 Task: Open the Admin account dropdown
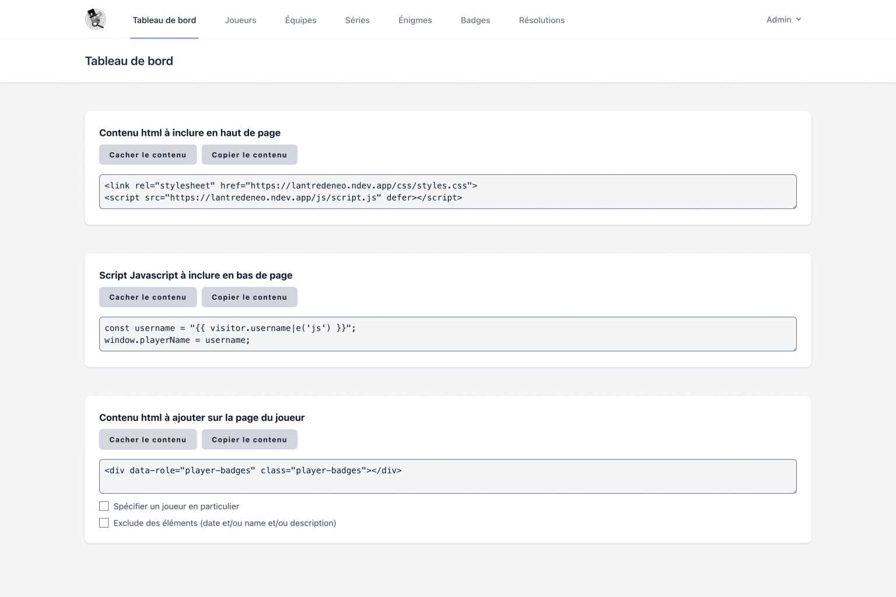point(779,19)
